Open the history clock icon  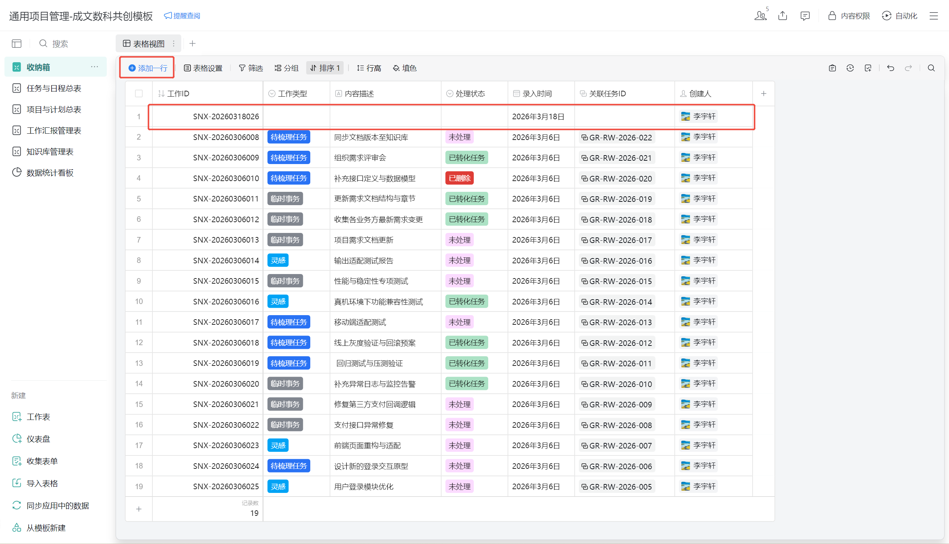pos(850,68)
